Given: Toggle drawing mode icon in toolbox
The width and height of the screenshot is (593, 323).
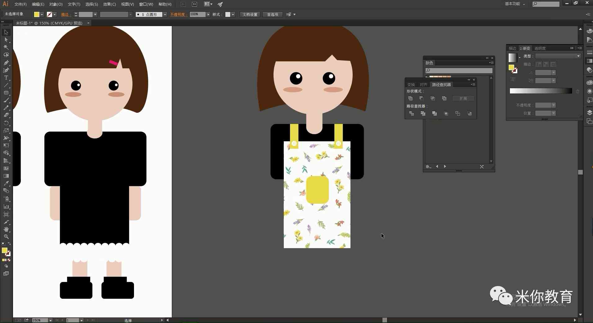Looking at the screenshot, I should [x=6, y=266].
